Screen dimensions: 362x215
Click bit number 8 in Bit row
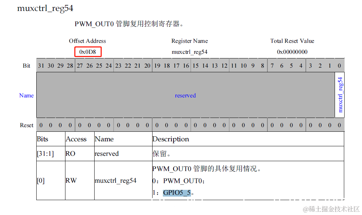(262, 66)
